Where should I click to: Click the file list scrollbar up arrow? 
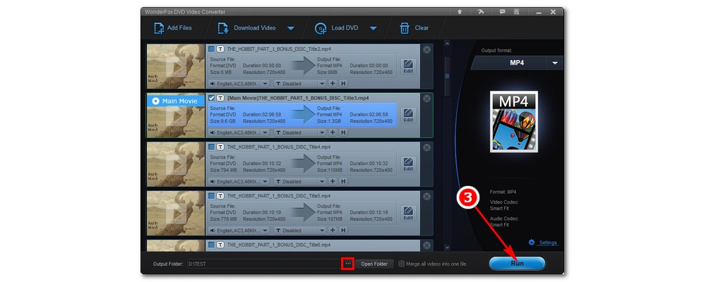[447, 44]
